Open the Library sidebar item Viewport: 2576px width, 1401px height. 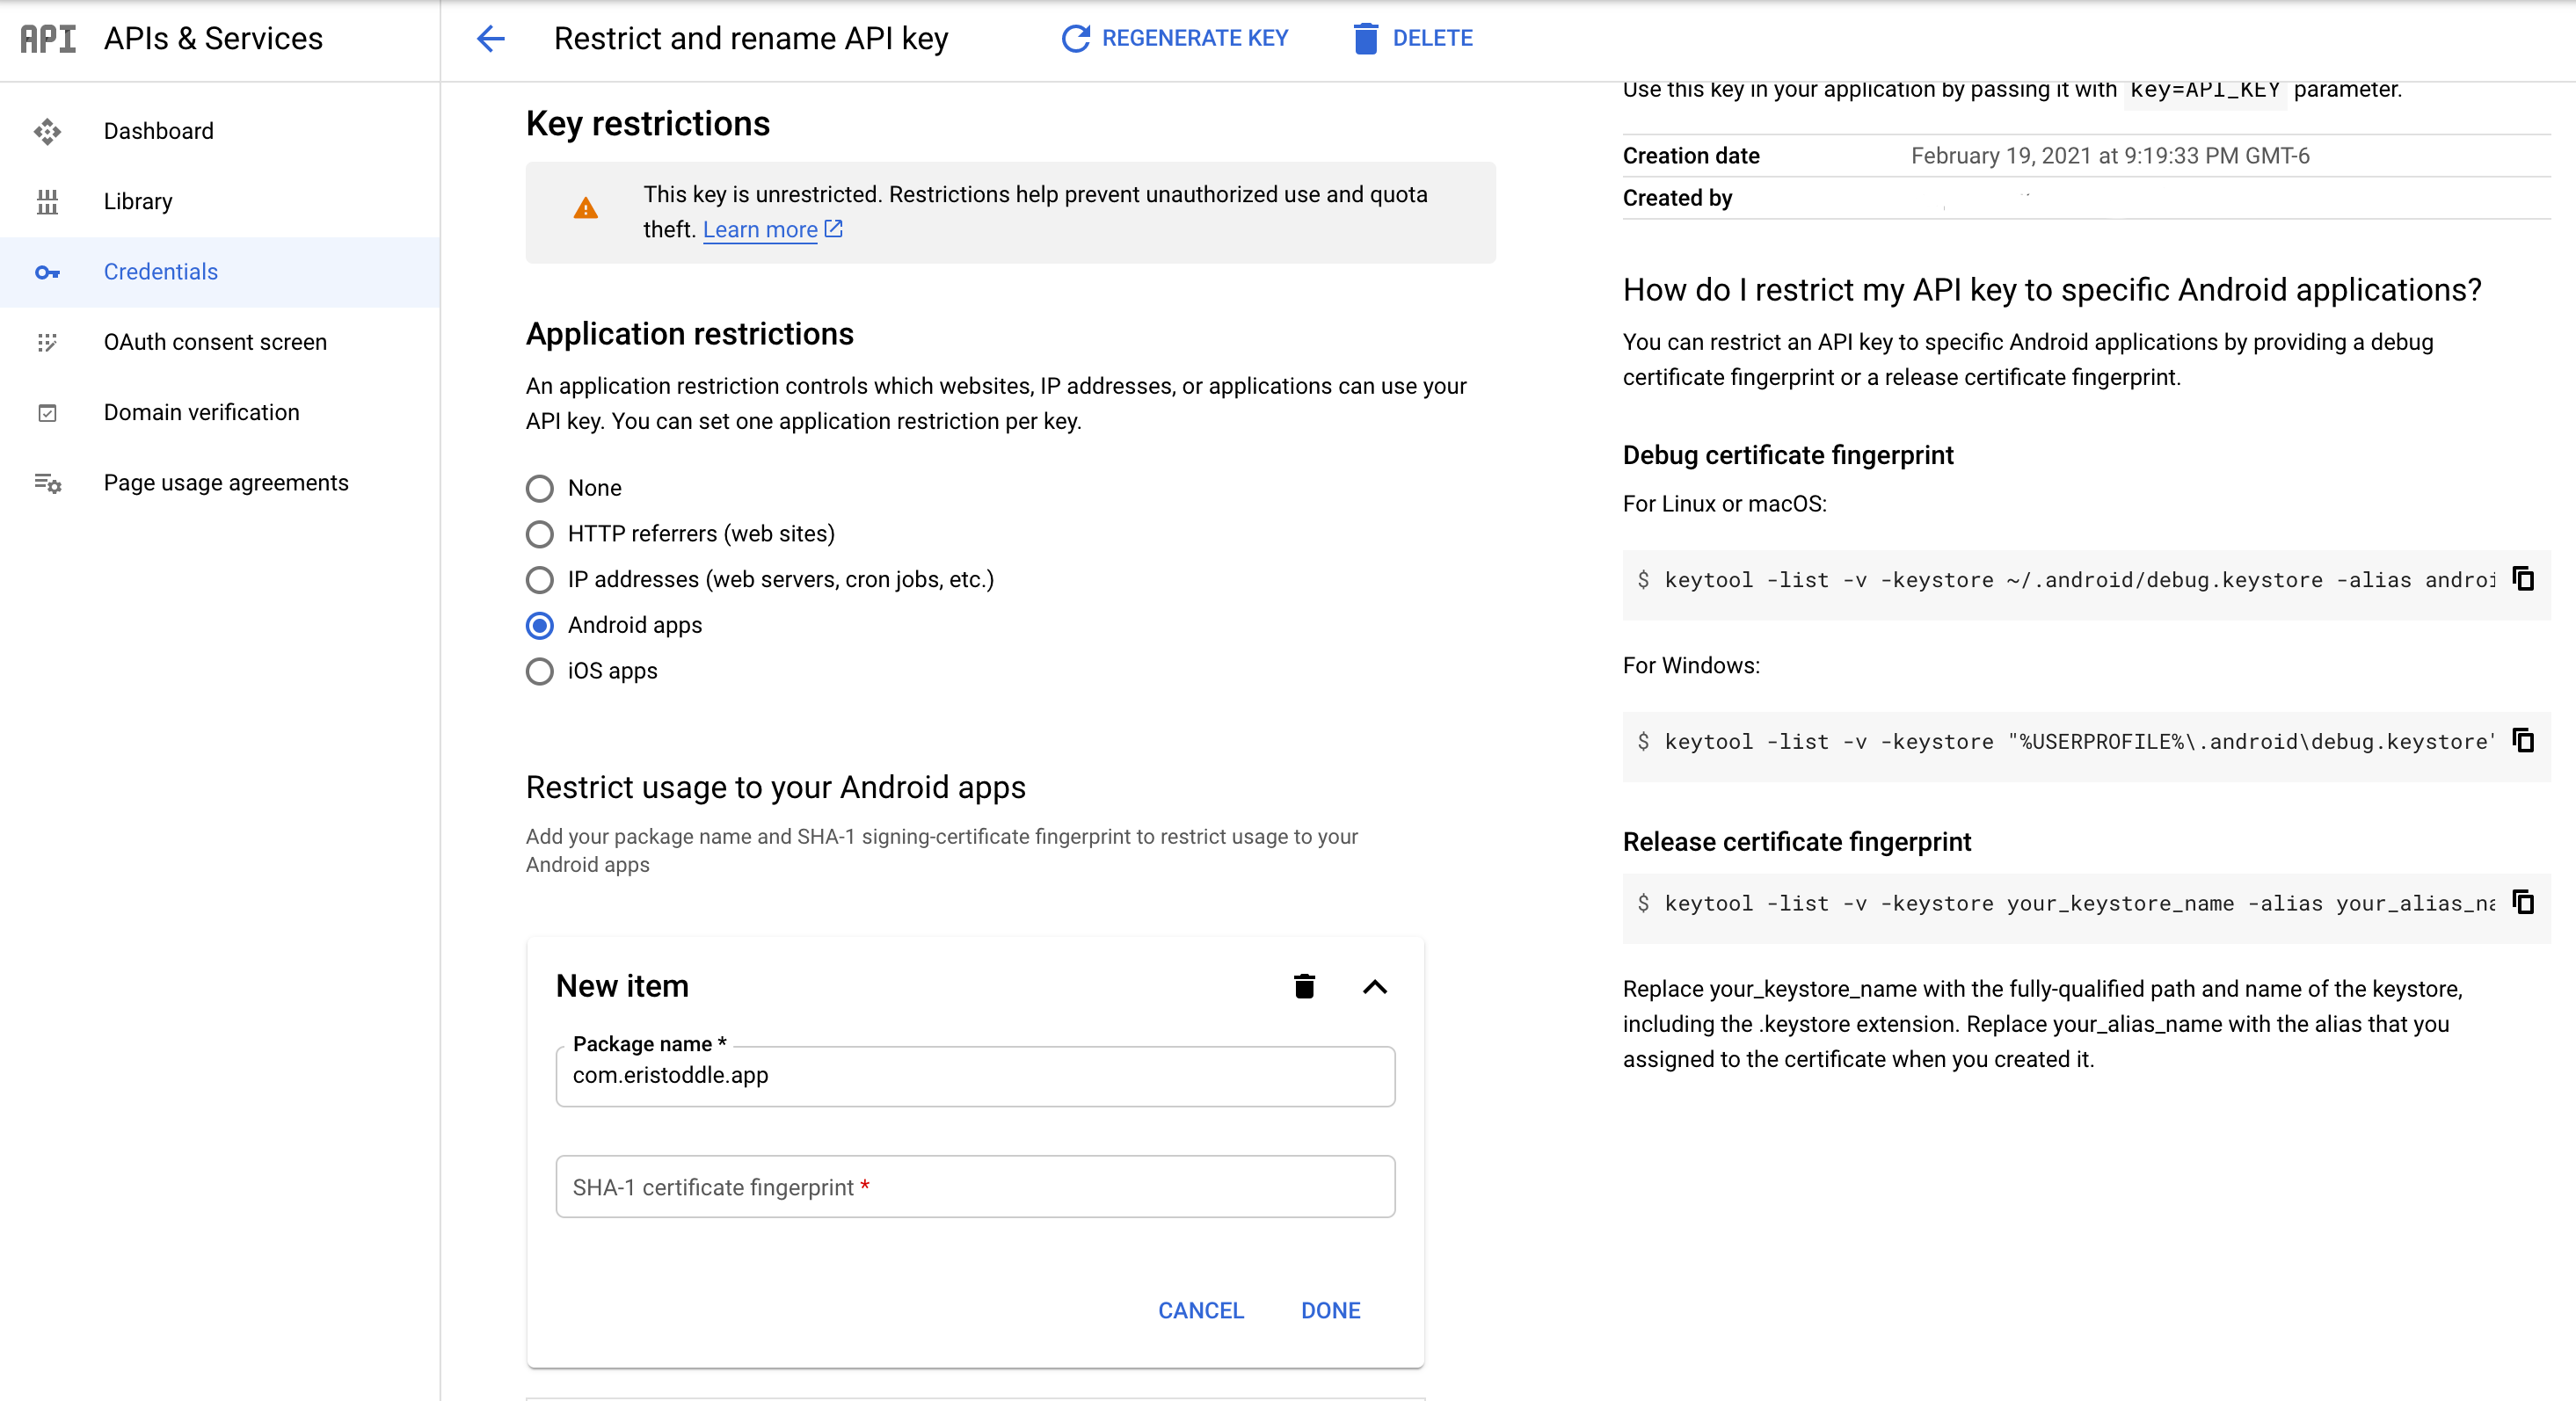pyautogui.click(x=138, y=201)
